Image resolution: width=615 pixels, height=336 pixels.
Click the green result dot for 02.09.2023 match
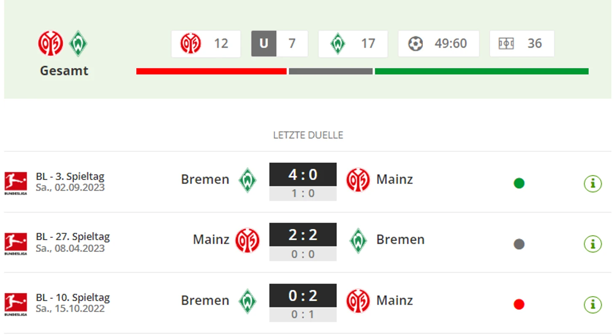tap(519, 183)
